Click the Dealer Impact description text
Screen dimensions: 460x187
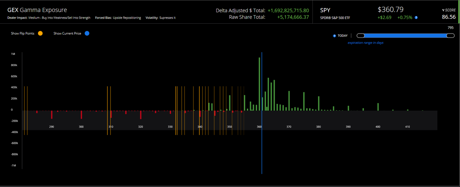tap(49, 18)
